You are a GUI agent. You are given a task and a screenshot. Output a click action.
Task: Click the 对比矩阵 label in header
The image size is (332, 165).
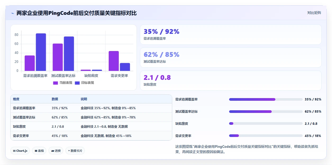pyautogui.click(x=314, y=13)
